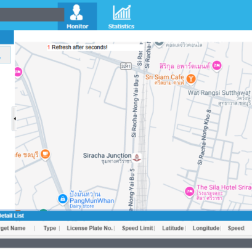Click the Si Racha-Nong Kho 8 road label
Viewport: 252px width, 252px height.
pos(205,137)
